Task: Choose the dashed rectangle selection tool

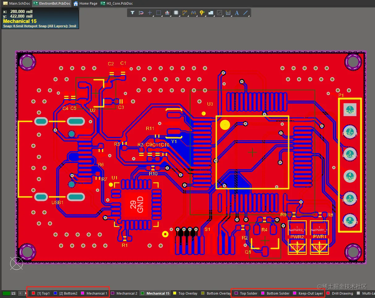Action: [x=159, y=13]
